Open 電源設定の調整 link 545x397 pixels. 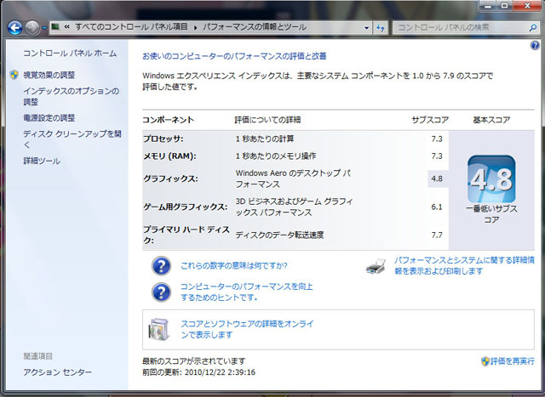coord(49,118)
